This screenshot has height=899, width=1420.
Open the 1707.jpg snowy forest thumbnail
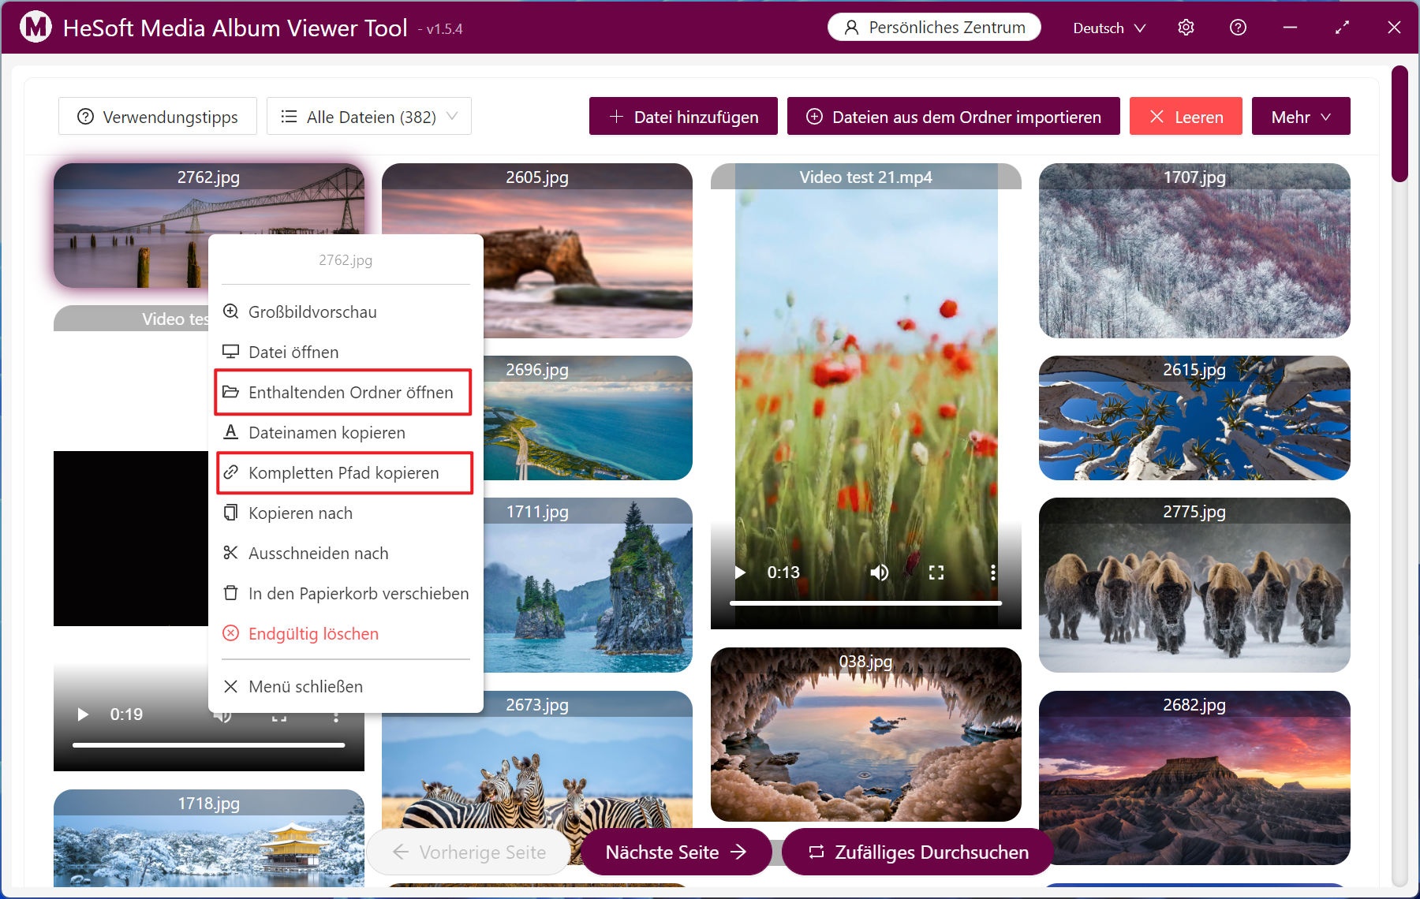pos(1194,251)
